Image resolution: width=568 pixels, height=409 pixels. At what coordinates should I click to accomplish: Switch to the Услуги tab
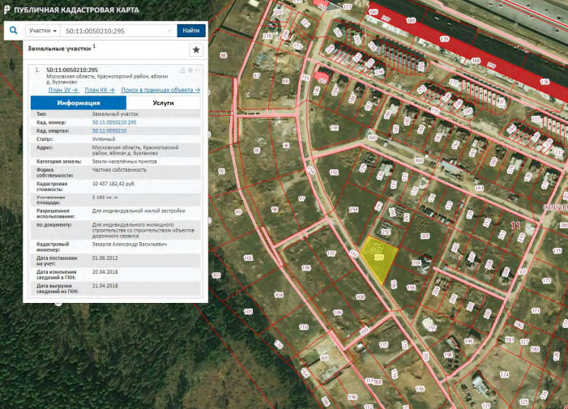pyautogui.click(x=163, y=103)
